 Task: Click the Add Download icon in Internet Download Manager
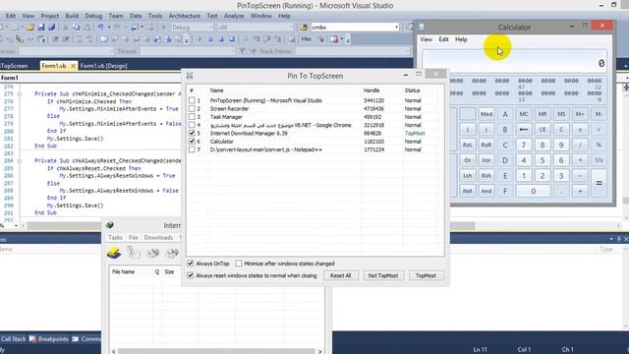click(114, 253)
